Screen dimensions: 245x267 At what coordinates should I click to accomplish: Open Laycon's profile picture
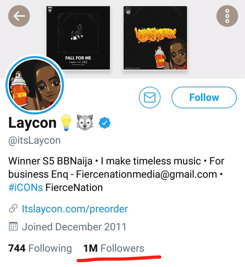click(35, 85)
